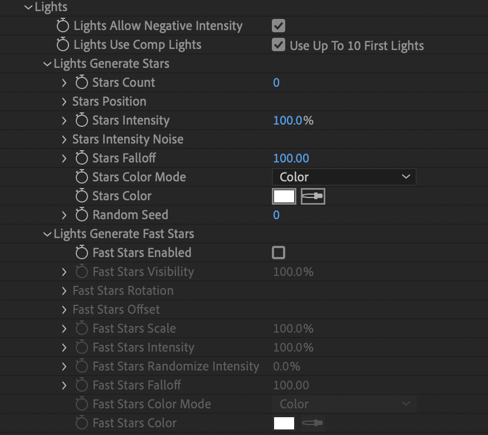Toggle stopwatch for Lights Allow Negative Intensity
Image resolution: width=488 pixels, height=435 pixels.
[62, 26]
